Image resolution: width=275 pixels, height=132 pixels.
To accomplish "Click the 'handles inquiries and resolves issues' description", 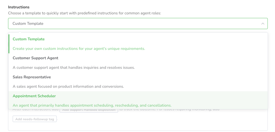I will 74,67.
